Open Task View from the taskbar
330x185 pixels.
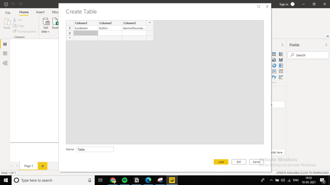(101, 180)
